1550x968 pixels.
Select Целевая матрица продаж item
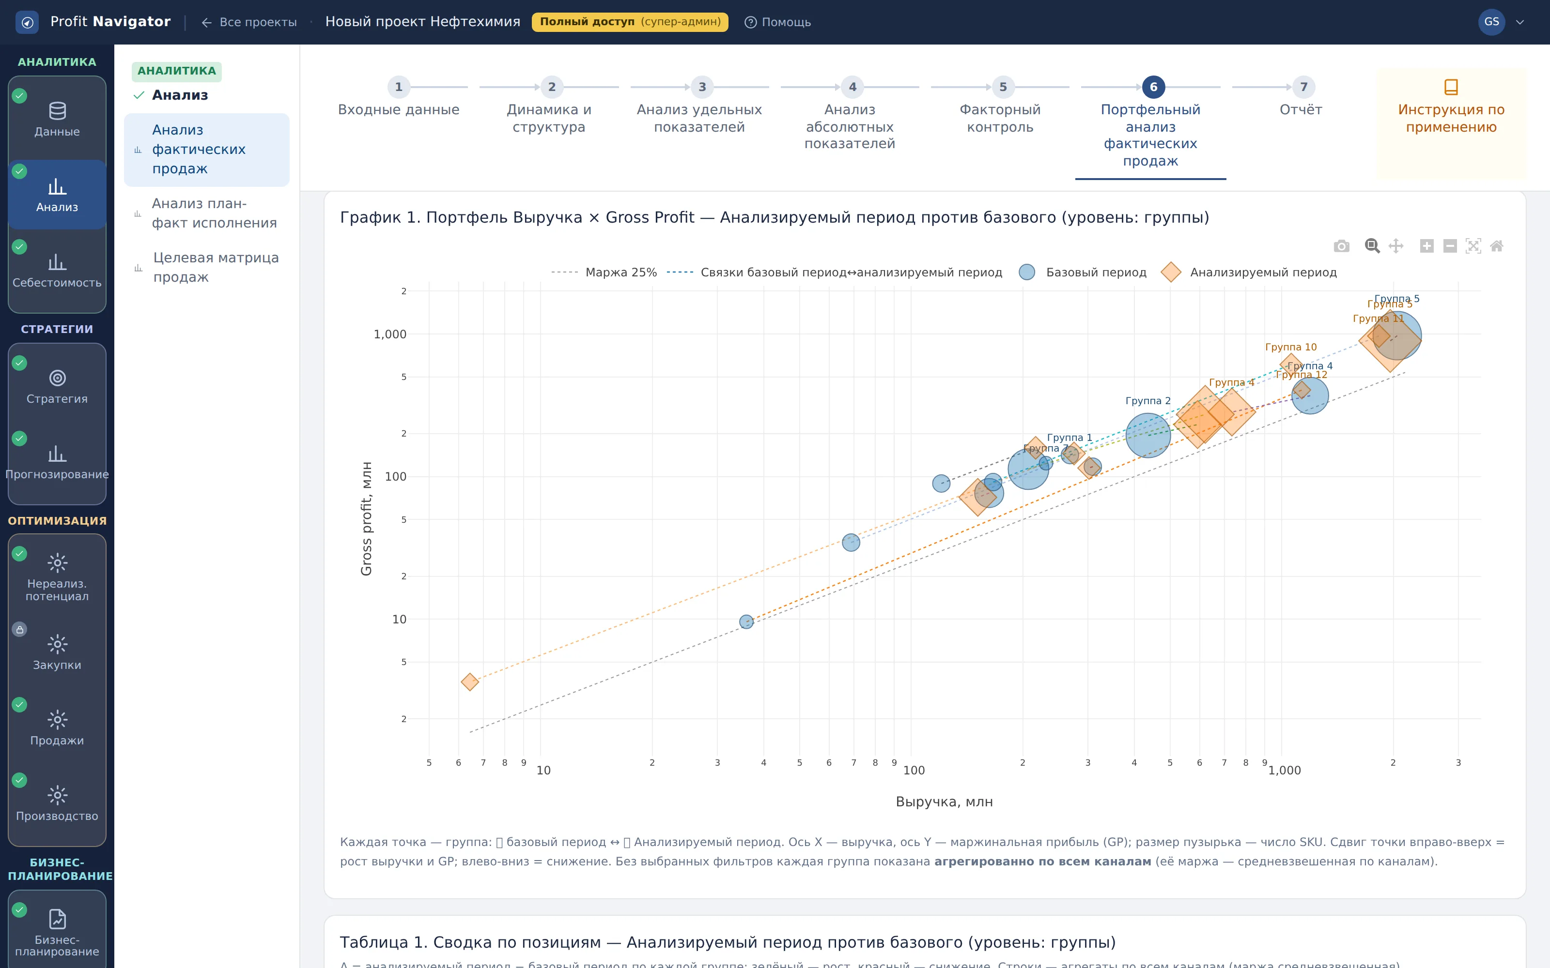(206, 268)
